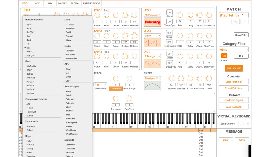
Task: Open the Category Filter Atmo dropdown
Action: tap(234, 50)
